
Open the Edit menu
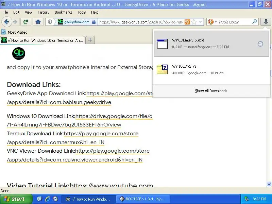(16, 12)
